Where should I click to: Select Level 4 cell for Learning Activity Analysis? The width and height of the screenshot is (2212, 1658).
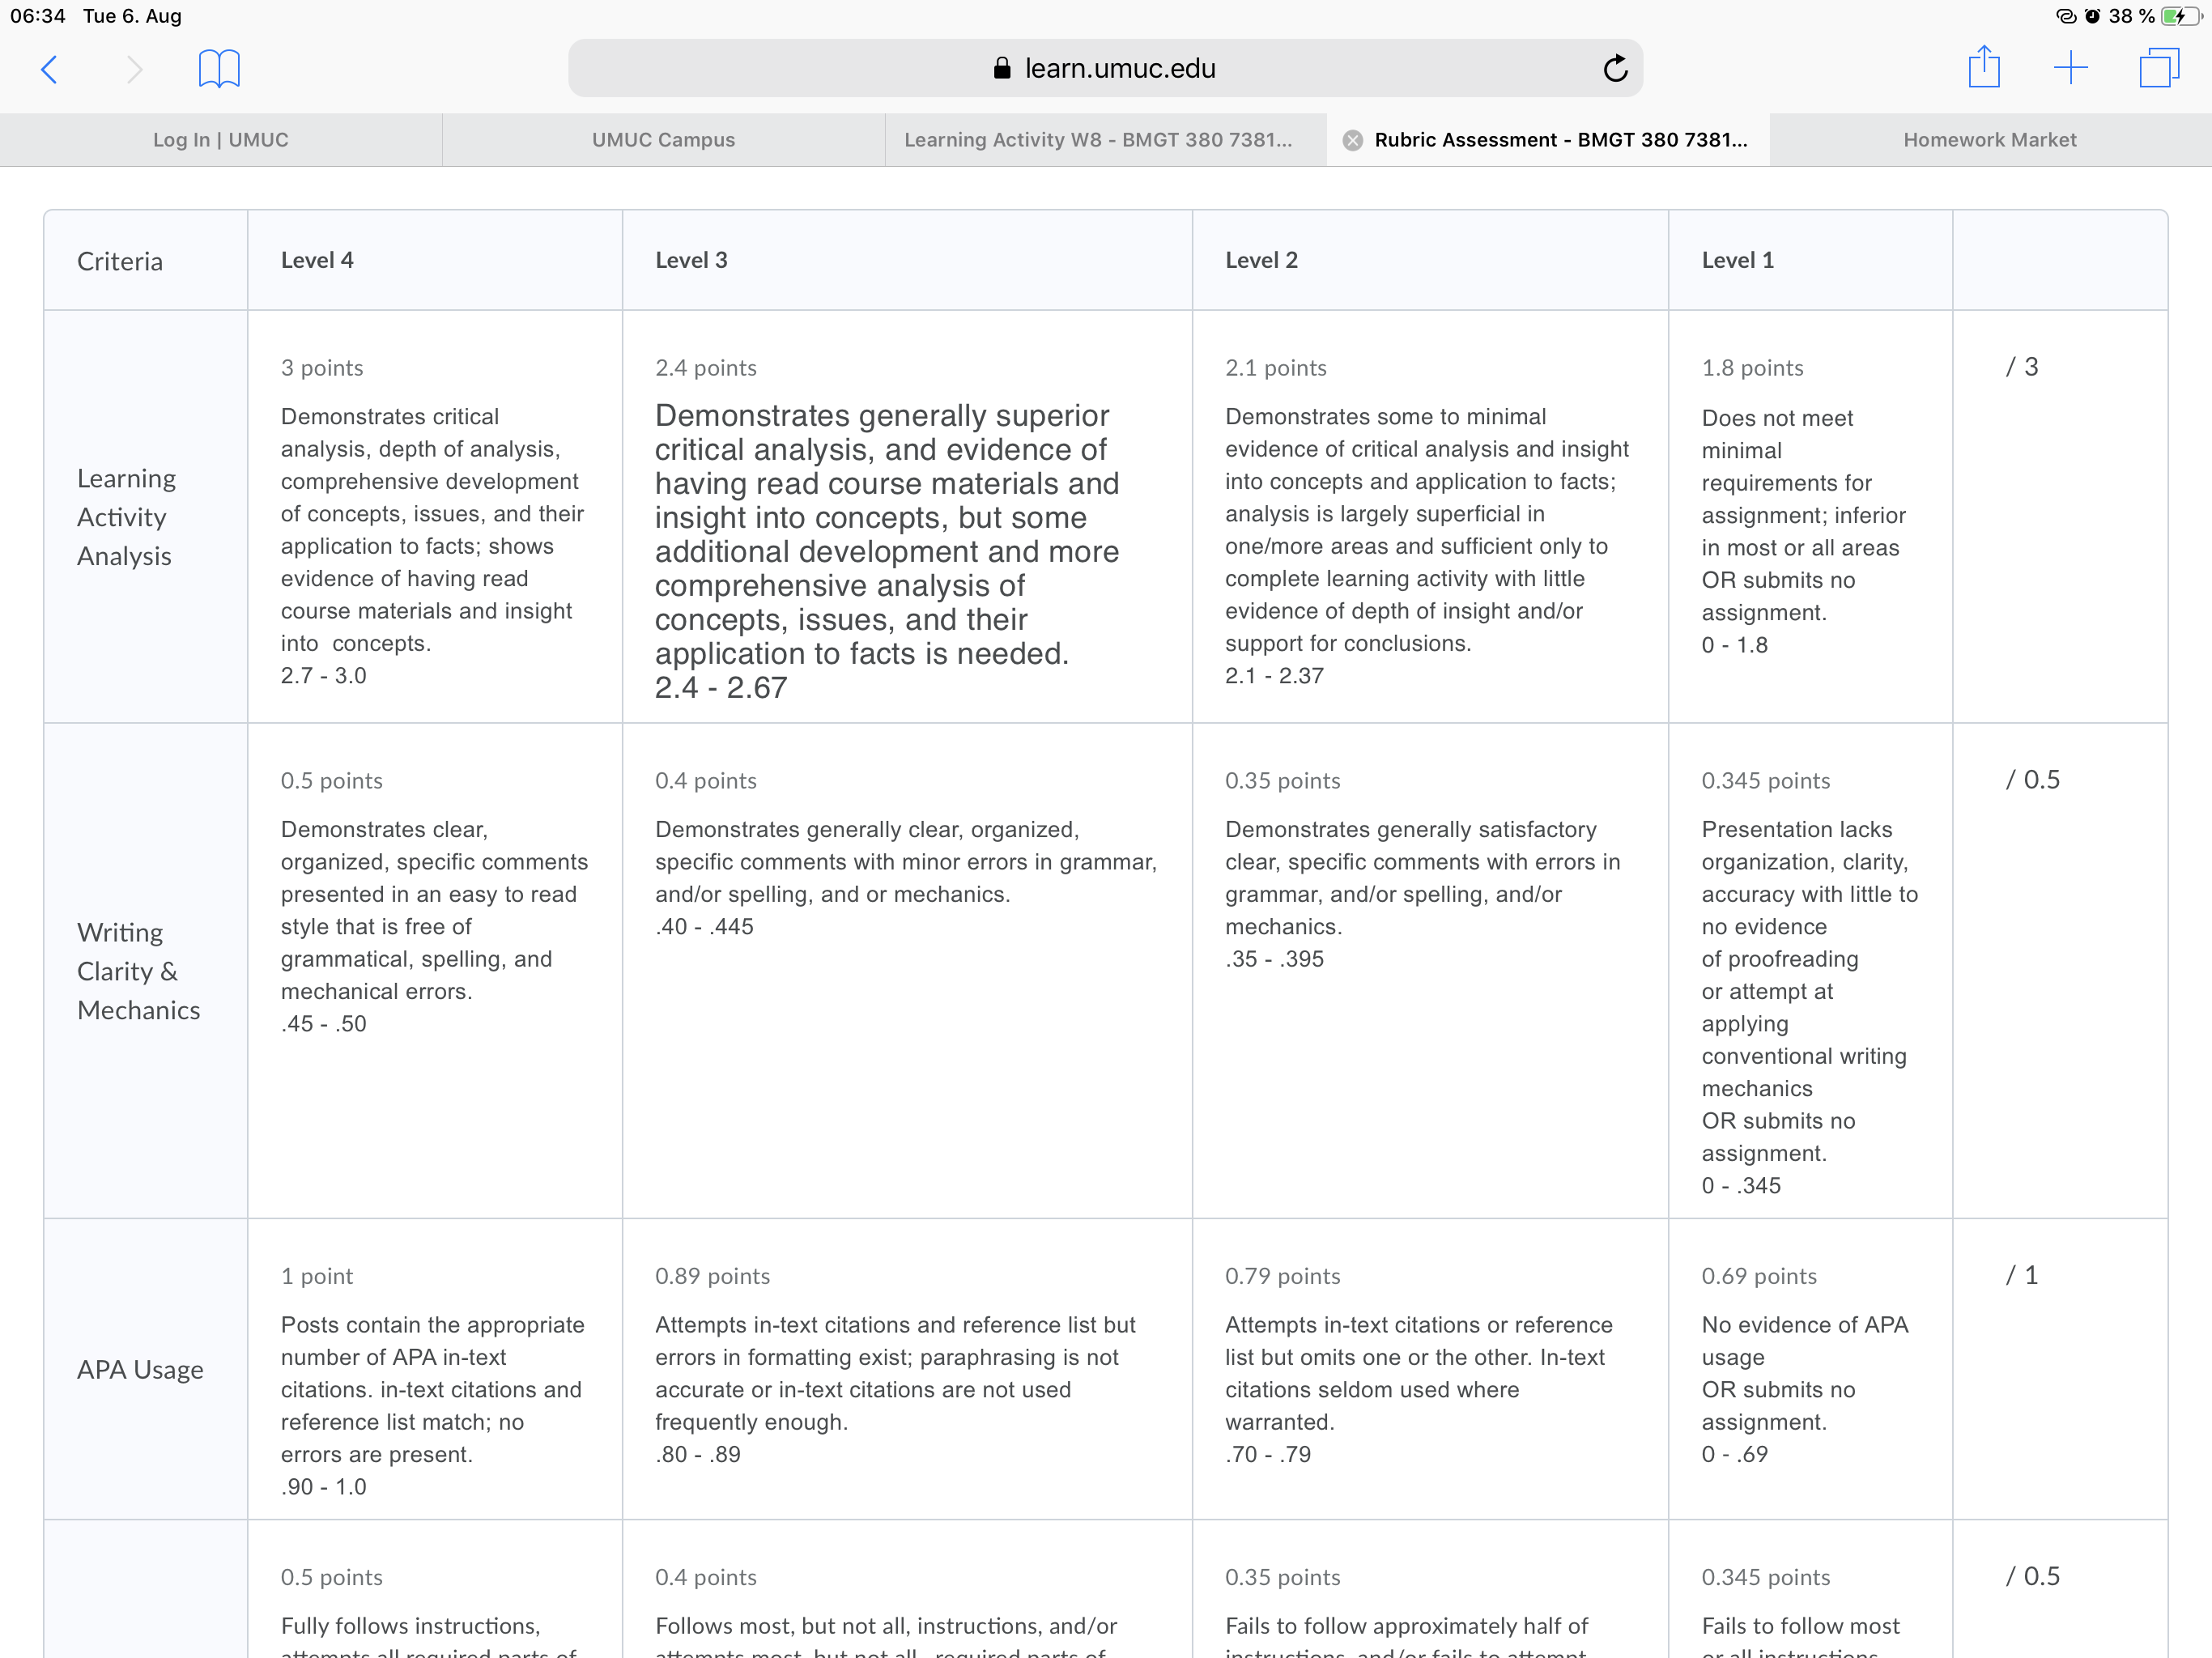tap(435, 517)
